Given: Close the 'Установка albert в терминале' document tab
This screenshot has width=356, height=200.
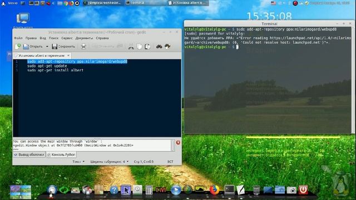Looking at the screenshot, I should 68,56.
